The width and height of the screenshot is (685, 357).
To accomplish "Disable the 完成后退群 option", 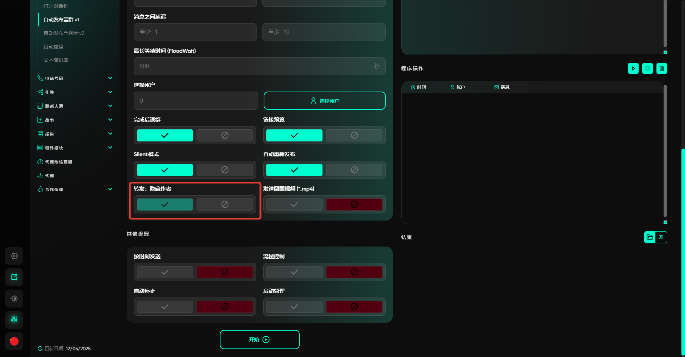I will click(x=224, y=135).
